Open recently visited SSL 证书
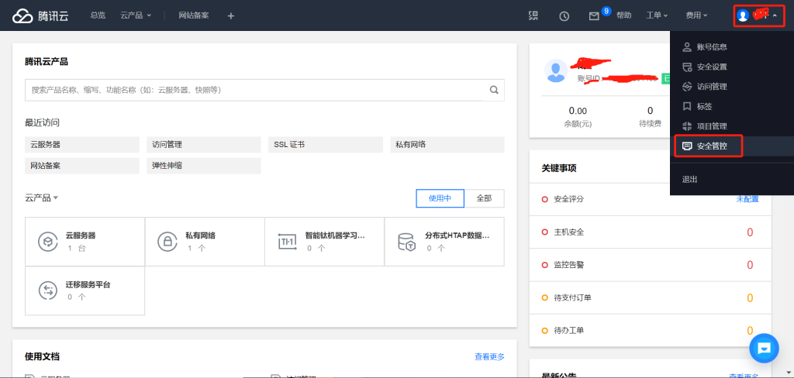The height and width of the screenshot is (378, 794). [326, 145]
